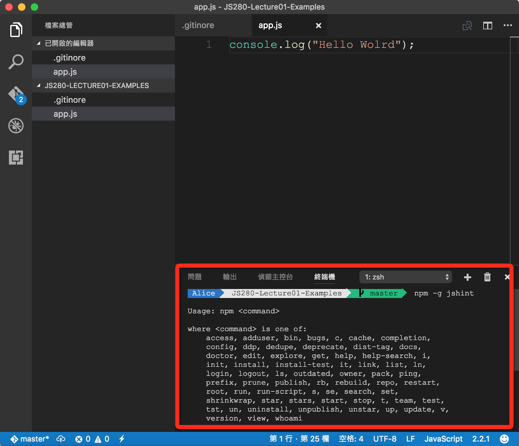Viewport: 519px width, 446px height.
Task: Show warnings count in status bar
Action: 102,439
